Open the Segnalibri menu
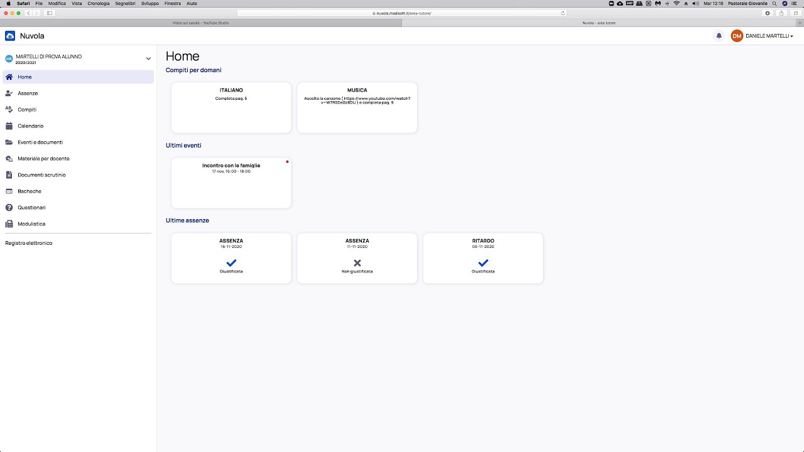804x452 pixels. (x=125, y=3)
